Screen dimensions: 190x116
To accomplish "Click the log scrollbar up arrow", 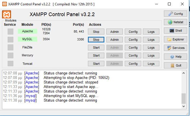I will coord(183,73).
